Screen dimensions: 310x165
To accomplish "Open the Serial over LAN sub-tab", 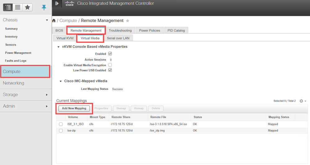I will click(118, 38).
